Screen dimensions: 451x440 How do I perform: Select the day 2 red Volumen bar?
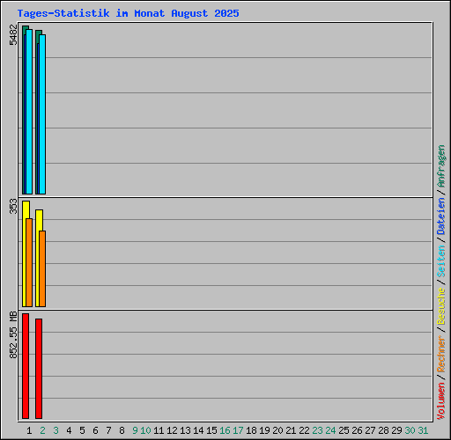tap(39, 369)
